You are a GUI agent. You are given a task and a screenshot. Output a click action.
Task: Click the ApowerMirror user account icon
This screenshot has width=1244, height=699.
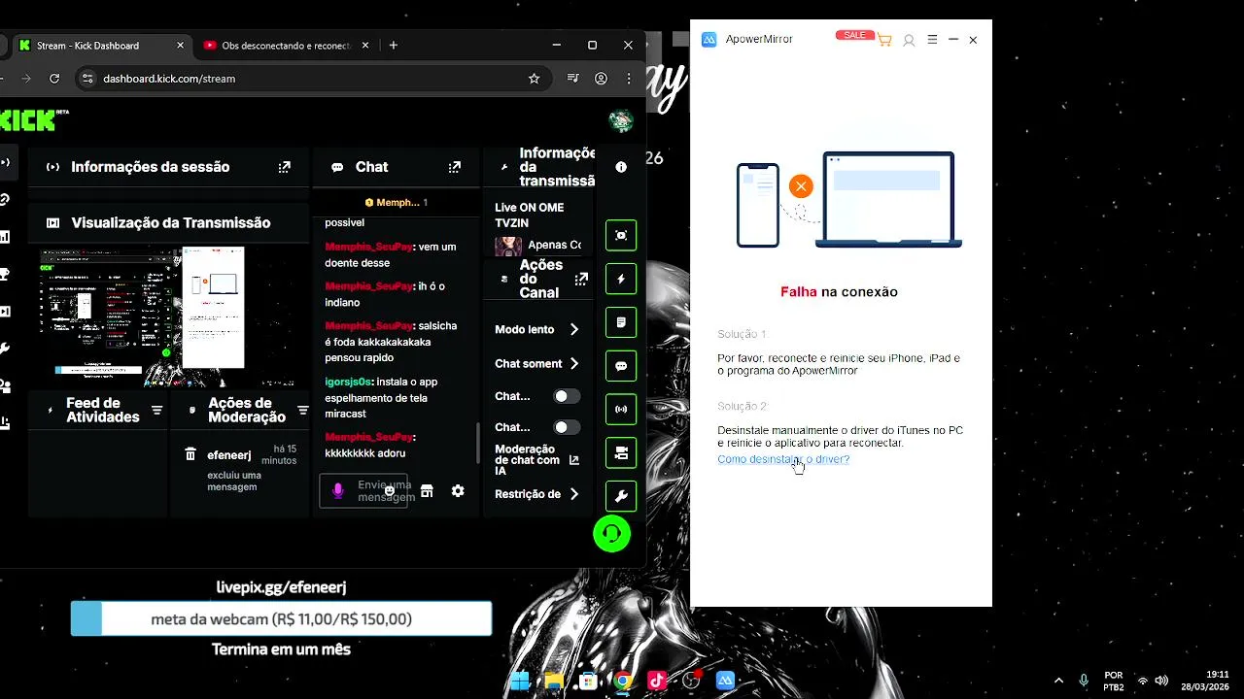click(x=909, y=40)
